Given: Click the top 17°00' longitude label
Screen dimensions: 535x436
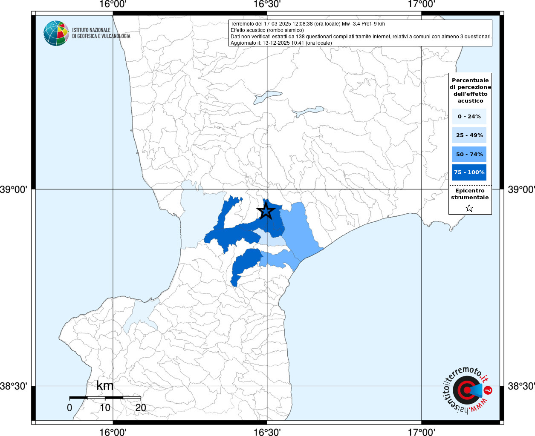Looking at the screenshot, I should click(421, 4).
